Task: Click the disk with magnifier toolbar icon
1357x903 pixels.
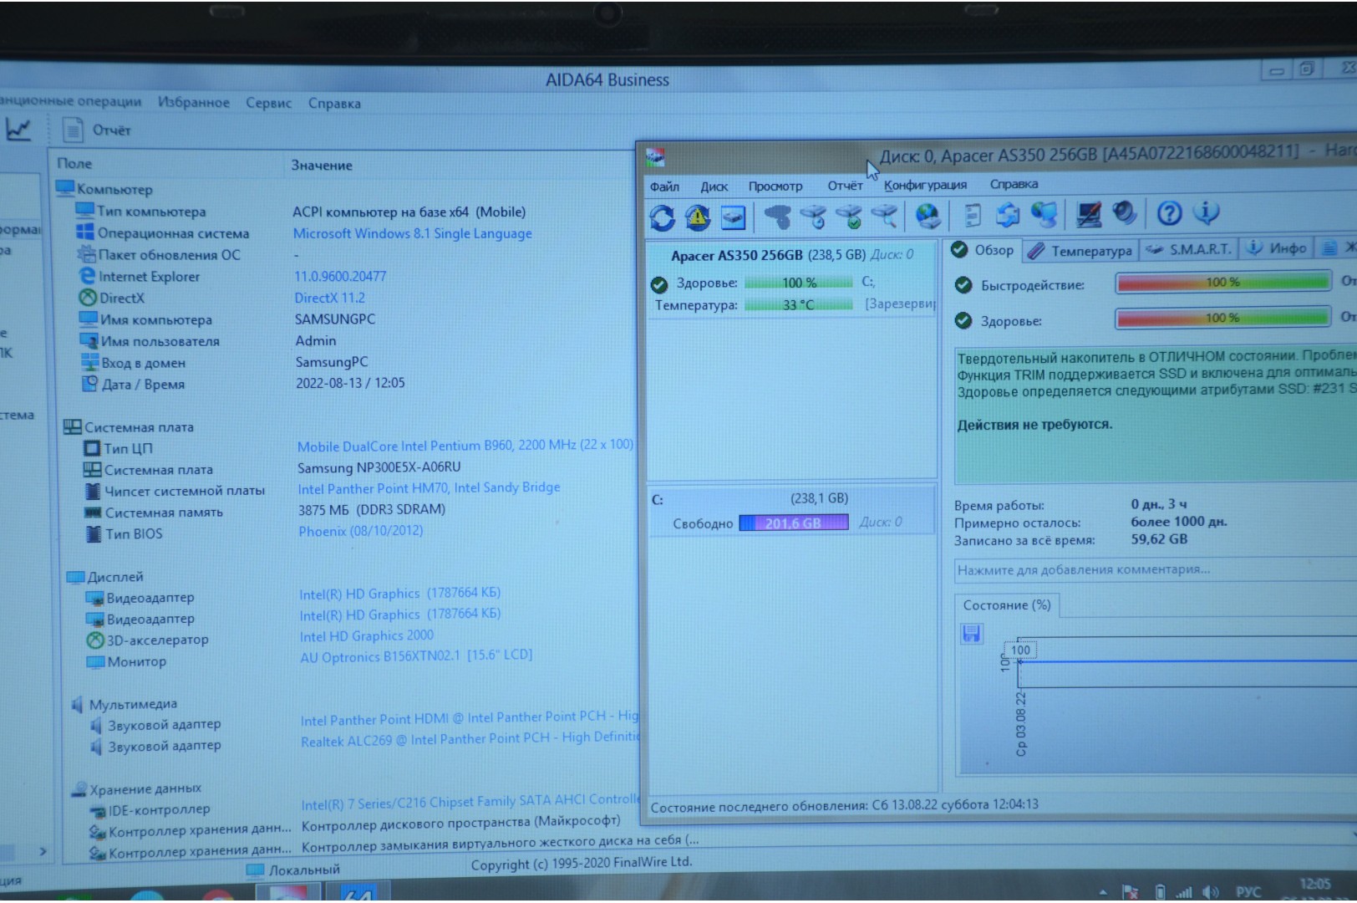Action: (885, 217)
